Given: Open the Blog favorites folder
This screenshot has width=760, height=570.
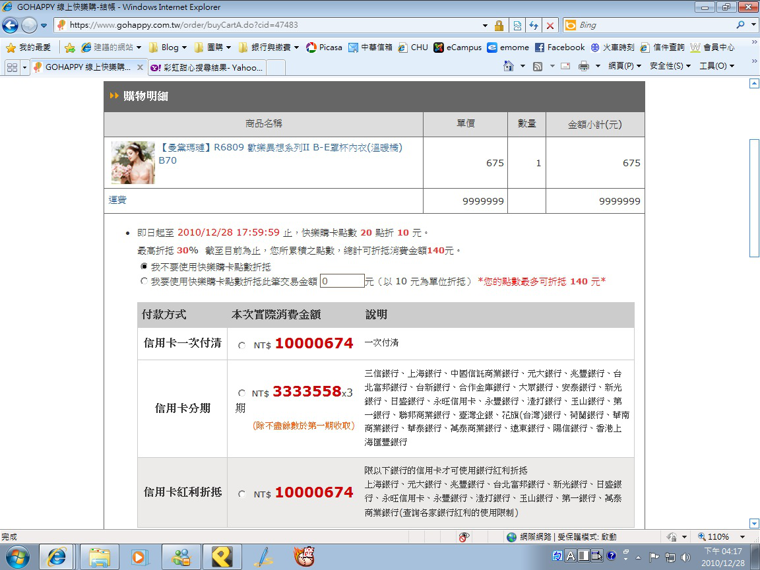Looking at the screenshot, I should 168,47.
